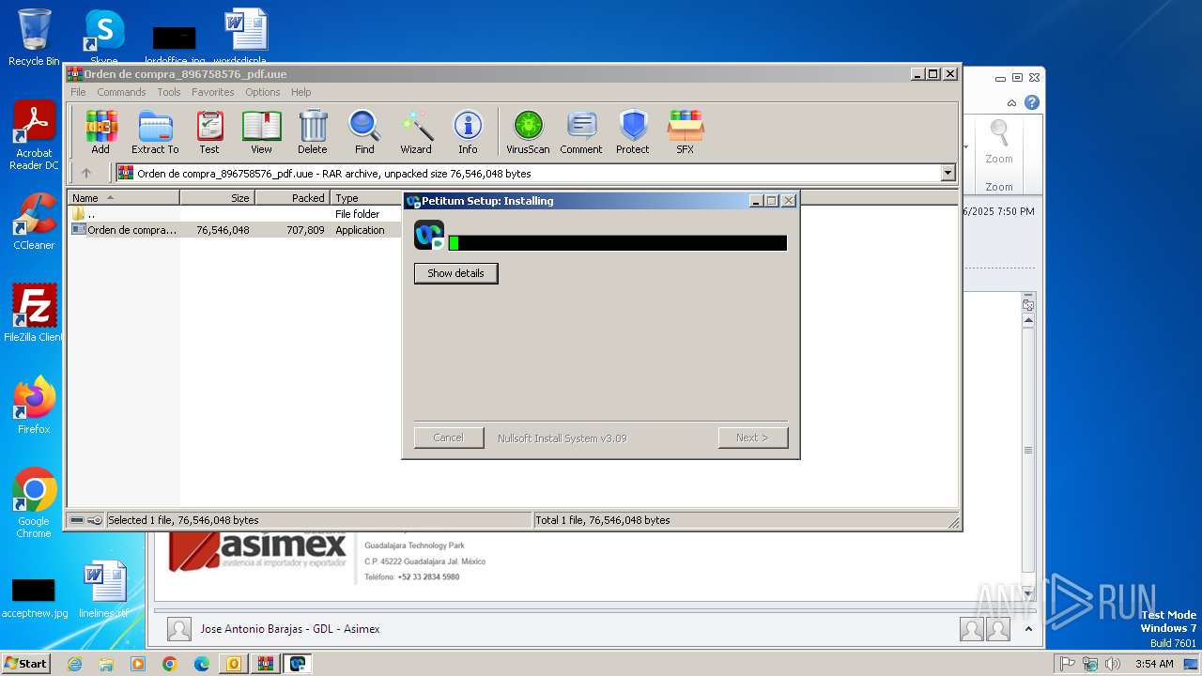
Task: Open Edge from the taskbar
Action: tap(202, 664)
